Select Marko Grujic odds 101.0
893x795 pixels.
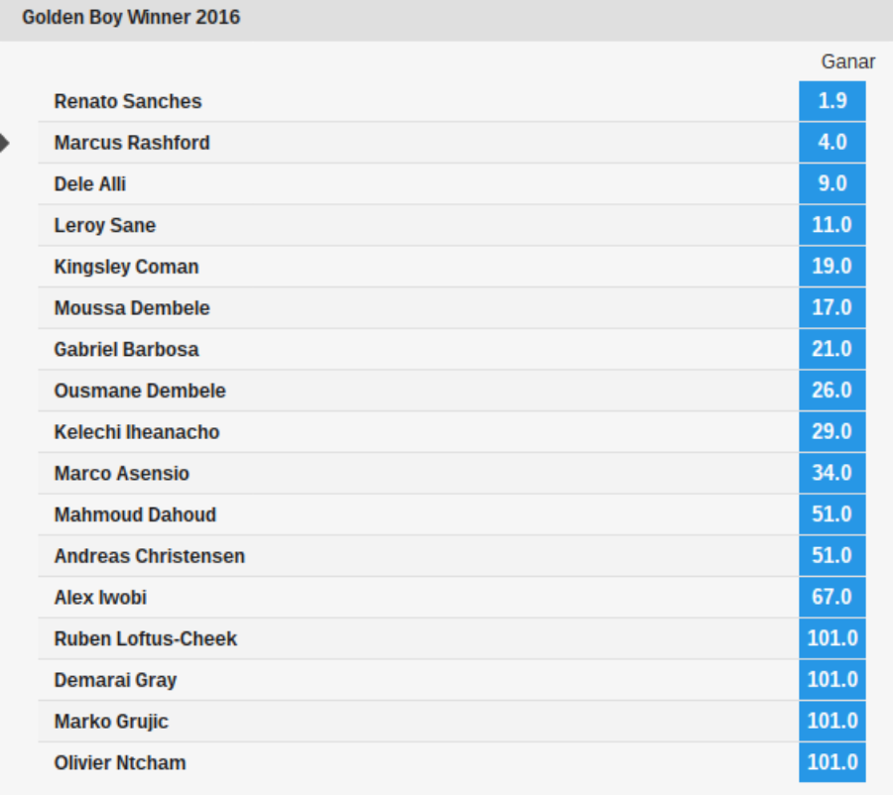(x=832, y=721)
